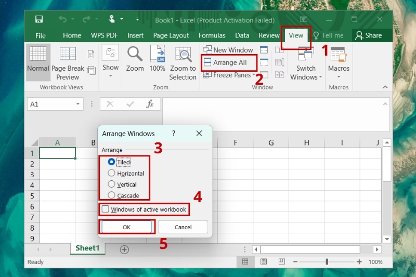The height and width of the screenshot is (277, 416).
Task: Click the Undo arrow icon
Action: tap(62, 19)
